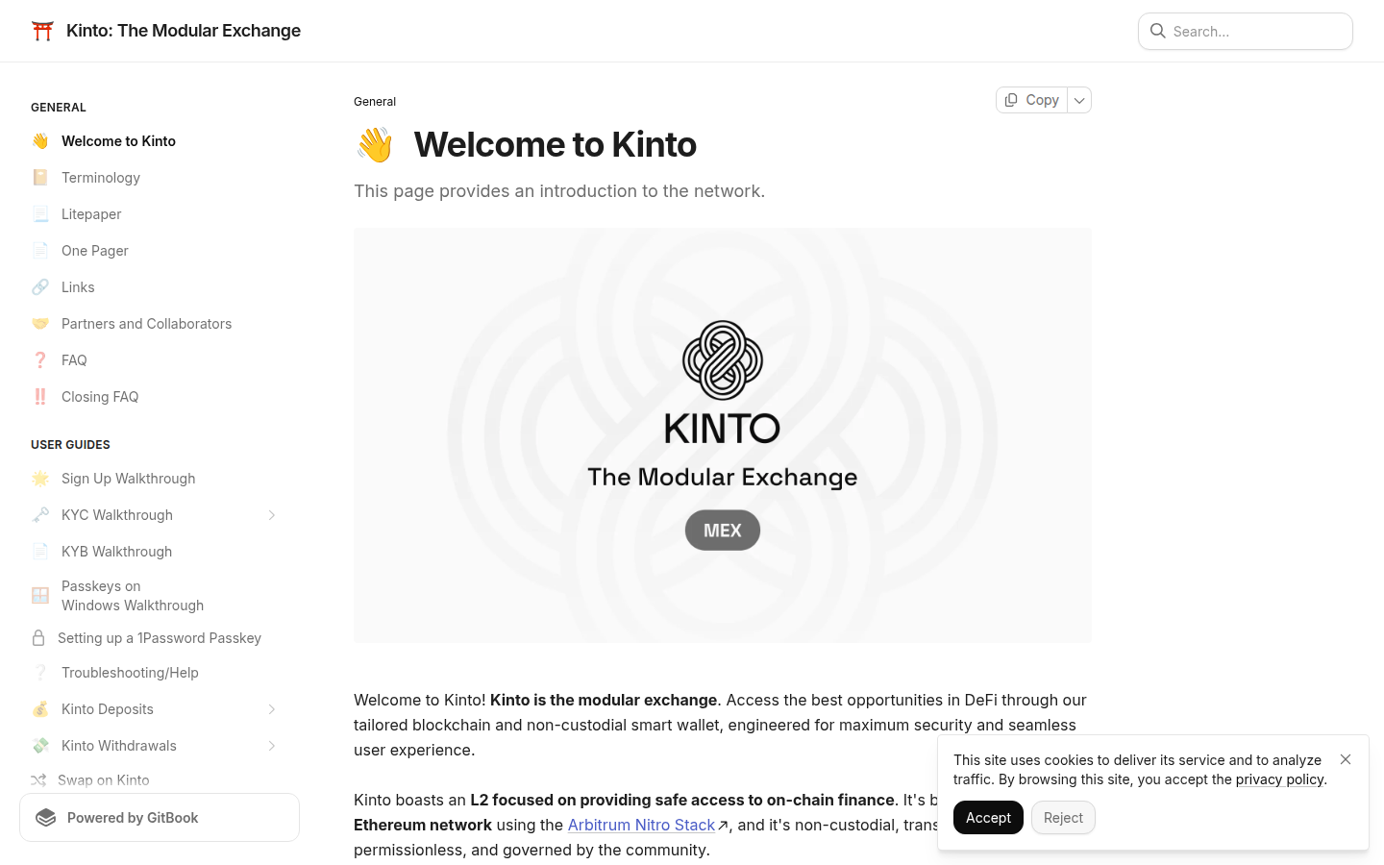The height and width of the screenshot is (865, 1384).
Task: Click the red question mark icon beside FAQ
Action: coord(40,360)
